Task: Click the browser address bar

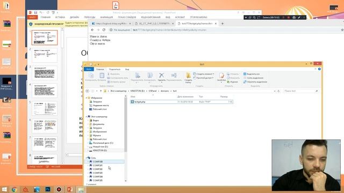Action: 224,30
